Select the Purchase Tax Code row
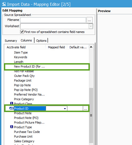Screen dimensions: 132x145 click(47, 132)
